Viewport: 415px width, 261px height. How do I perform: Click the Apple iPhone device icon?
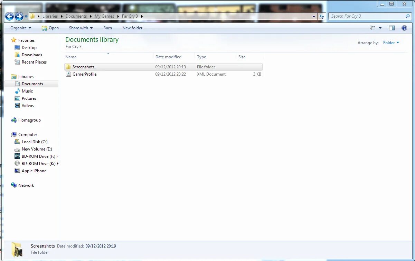[x=17, y=171]
